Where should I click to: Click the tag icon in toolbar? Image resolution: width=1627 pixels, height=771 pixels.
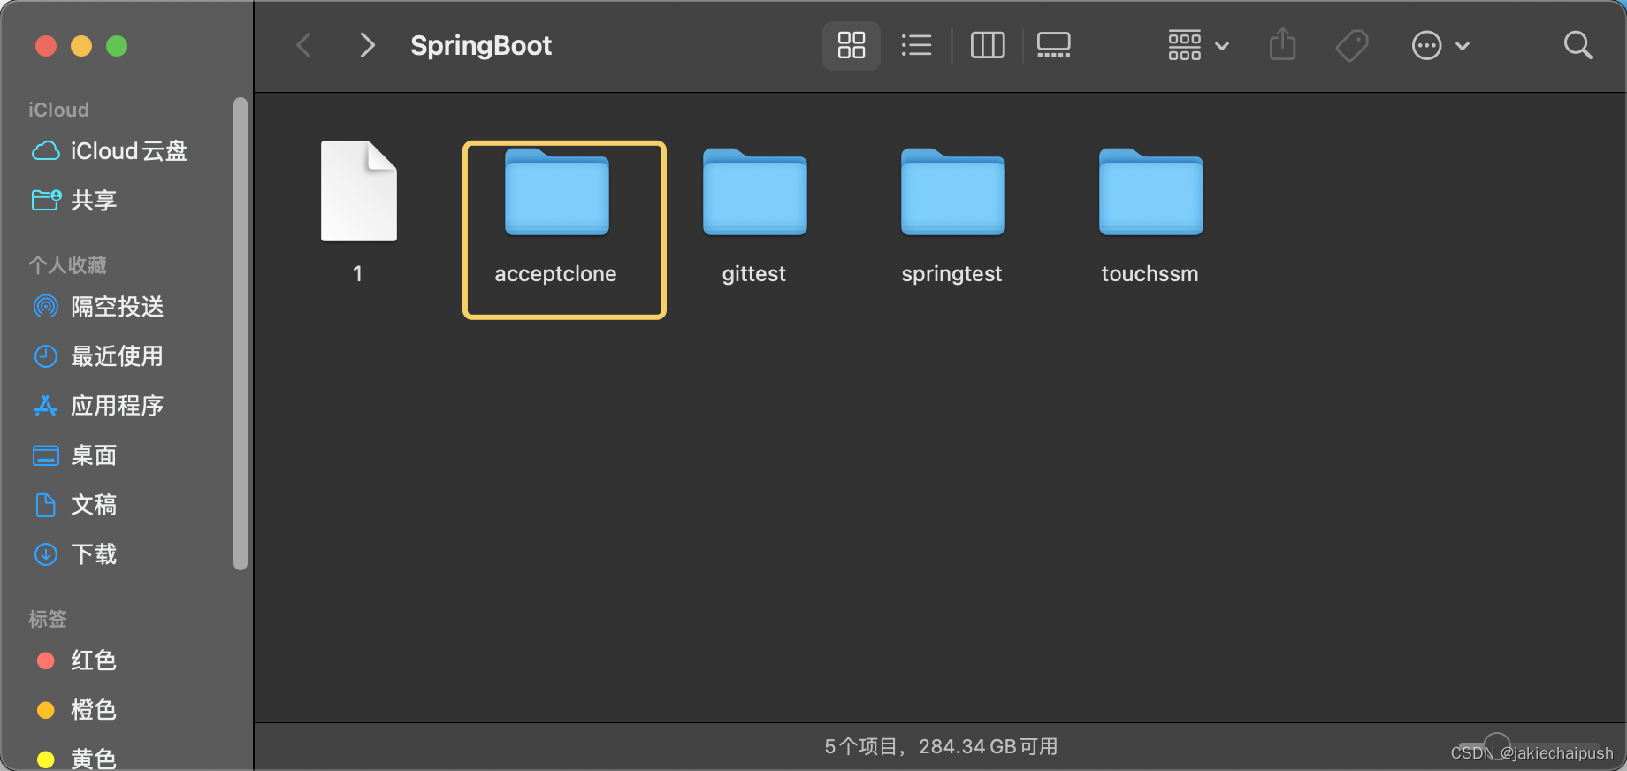pyautogui.click(x=1352, y=45)
